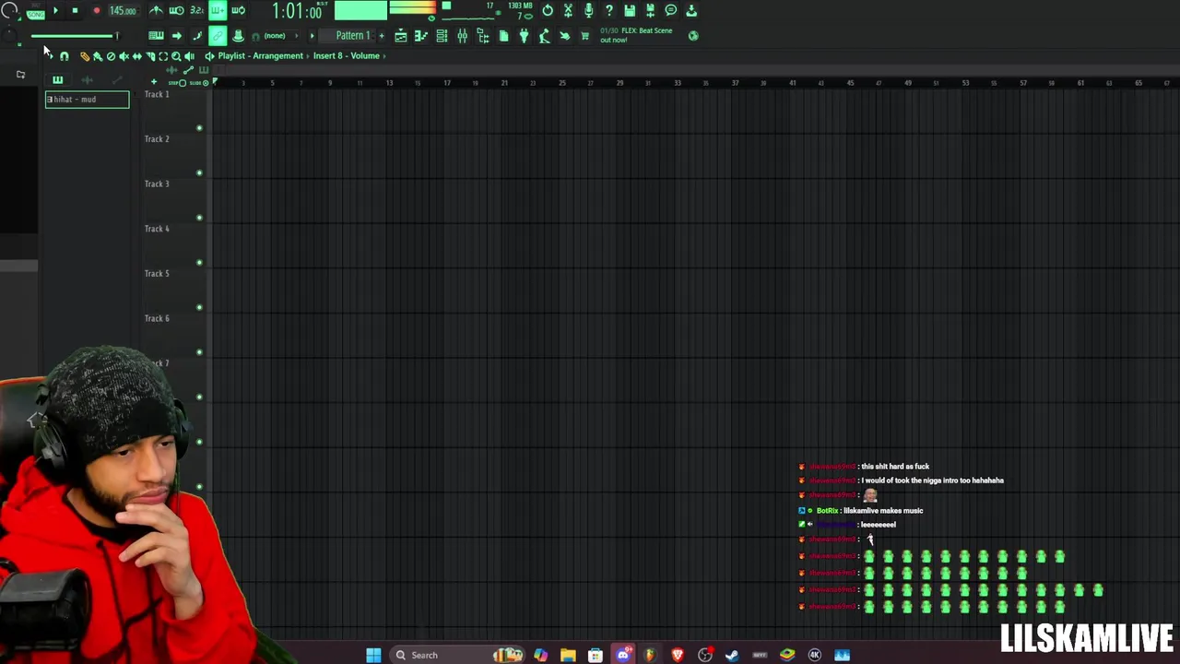
Task: Switch picker to automation clips tab
Action: point(116,80)
